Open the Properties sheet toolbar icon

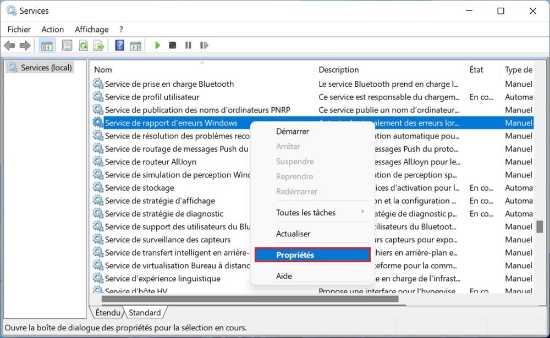pyautogui.click(x=67, y=45)
